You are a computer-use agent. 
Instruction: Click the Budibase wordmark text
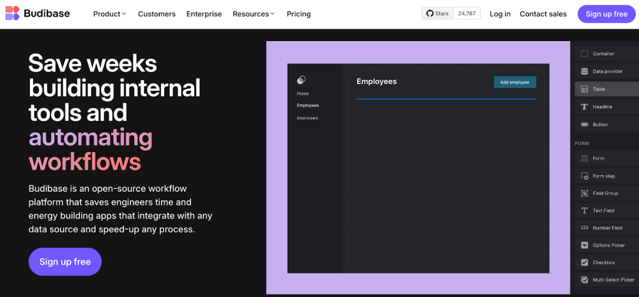point(47,14)
